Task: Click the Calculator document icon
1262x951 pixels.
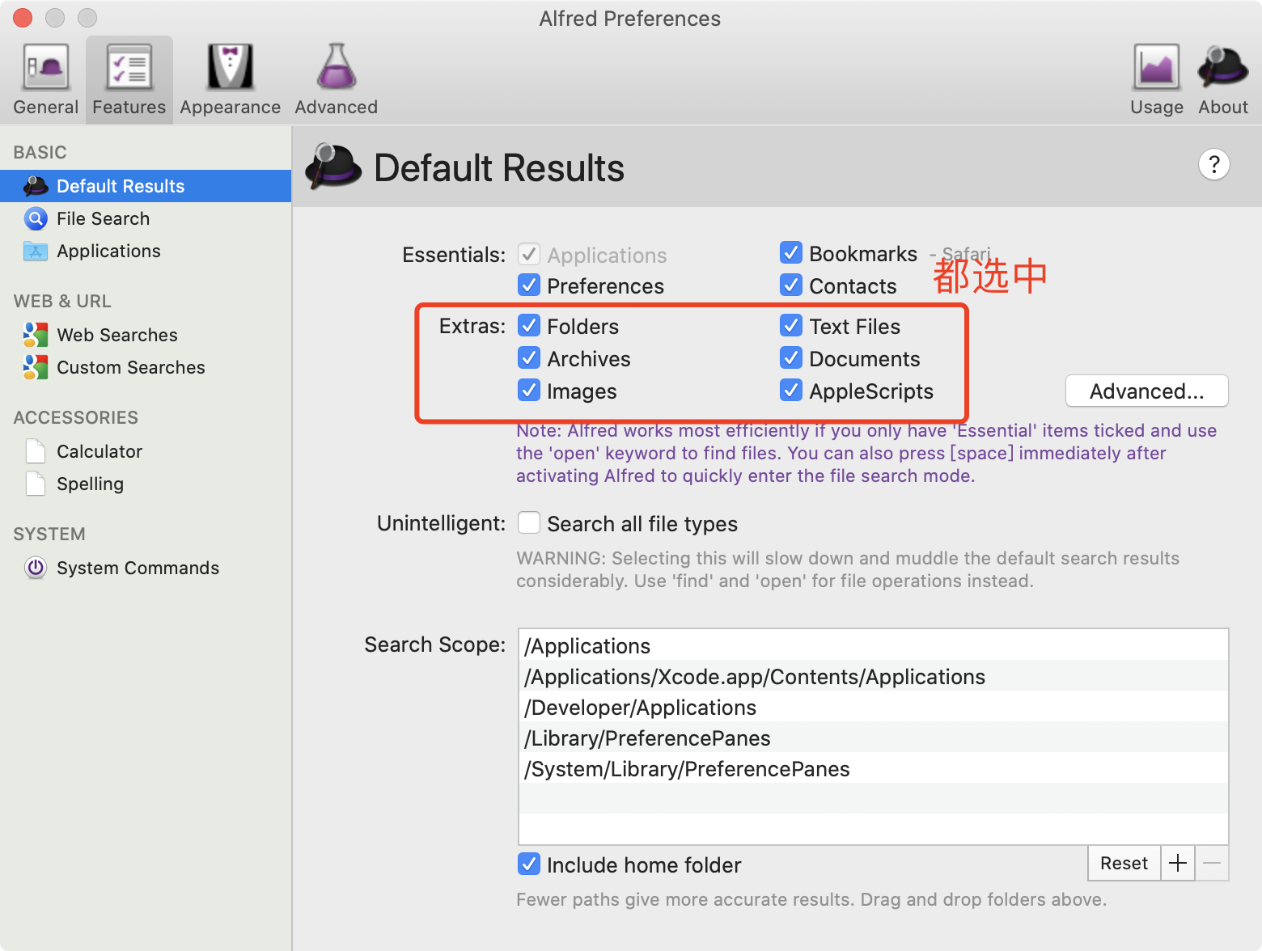Action: click(36, 451)
